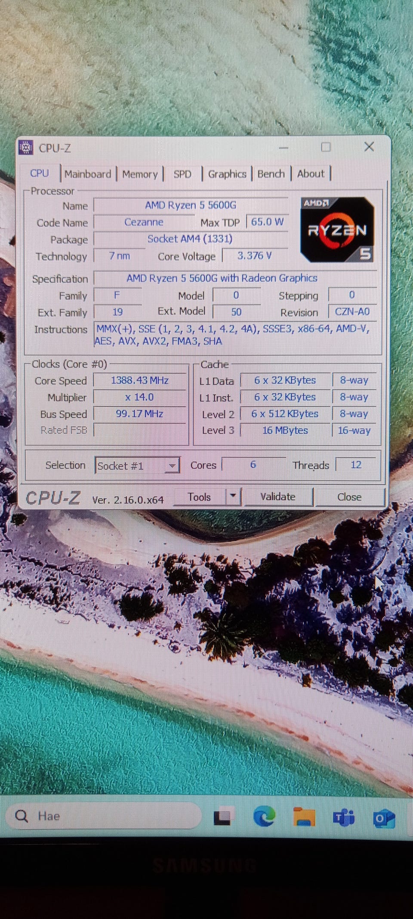Click the taskbar search box 'Hae'
Screen dimensions: 413x919
point(103,816)
